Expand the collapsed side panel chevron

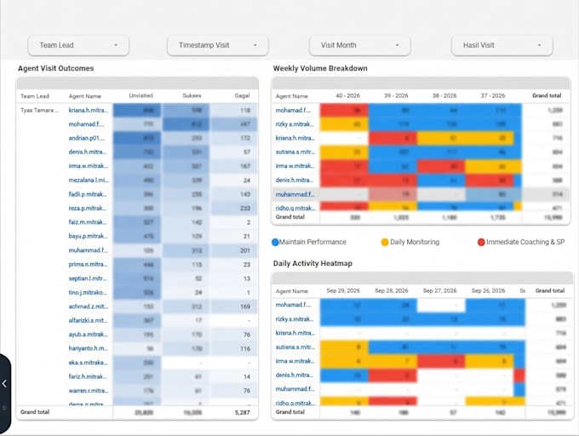4,383
